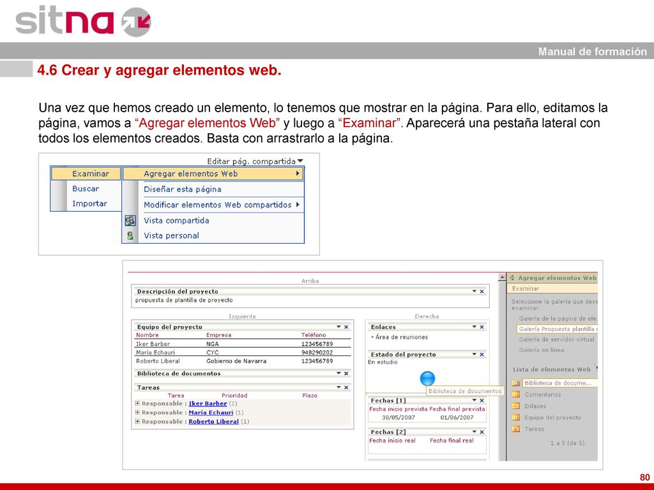Close the Descripción del proyecto web part
Screen dimensions: 654x490
click(482, 291)
